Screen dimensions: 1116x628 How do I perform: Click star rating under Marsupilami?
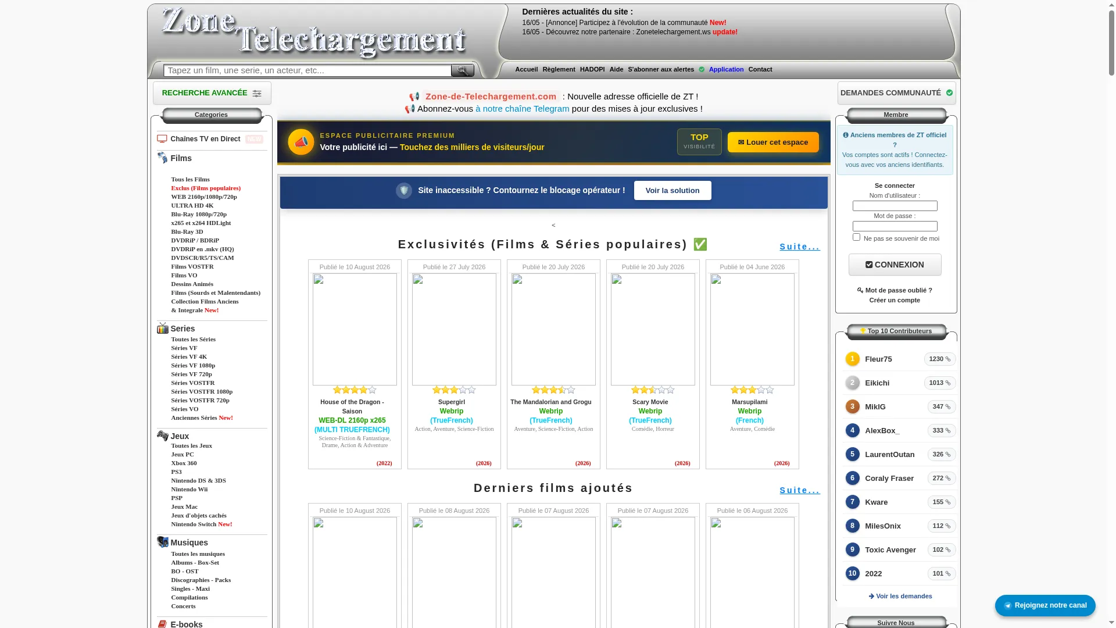point(752,390)
